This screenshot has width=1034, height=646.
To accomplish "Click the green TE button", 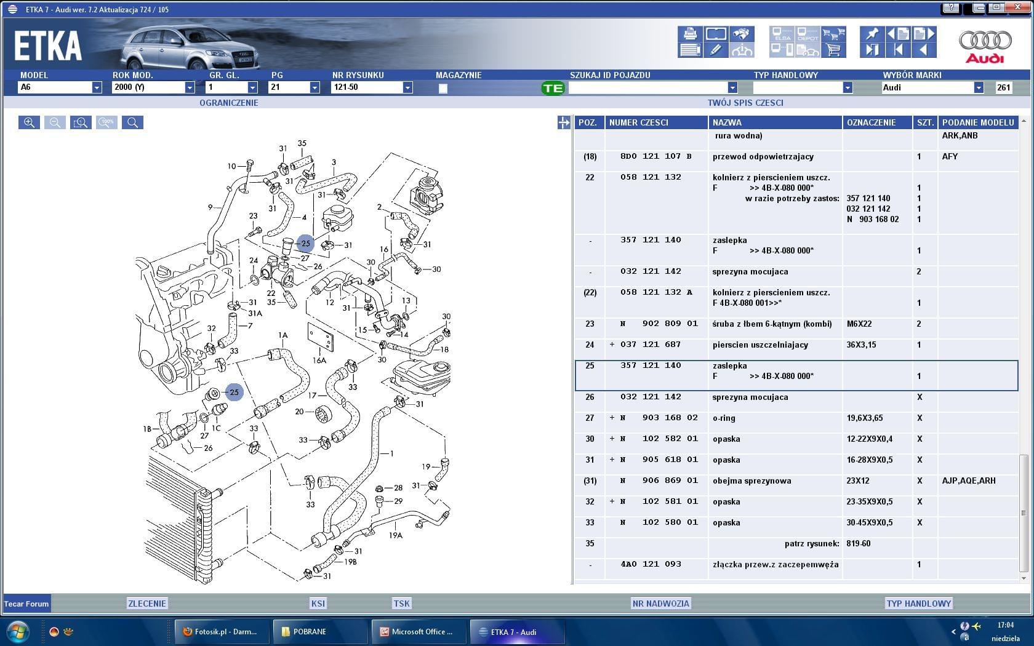I will tap(553, 88).
